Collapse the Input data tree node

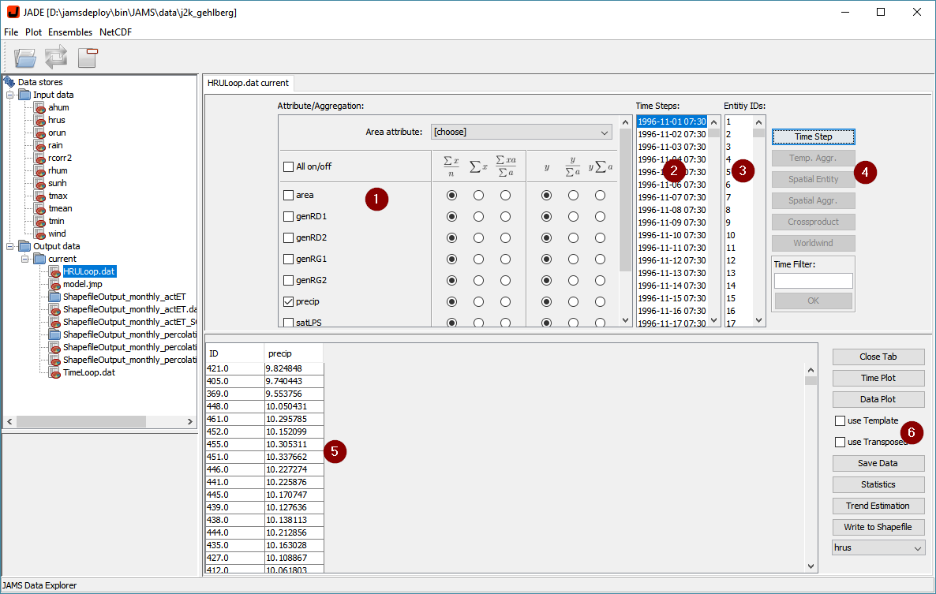point(10,95)
